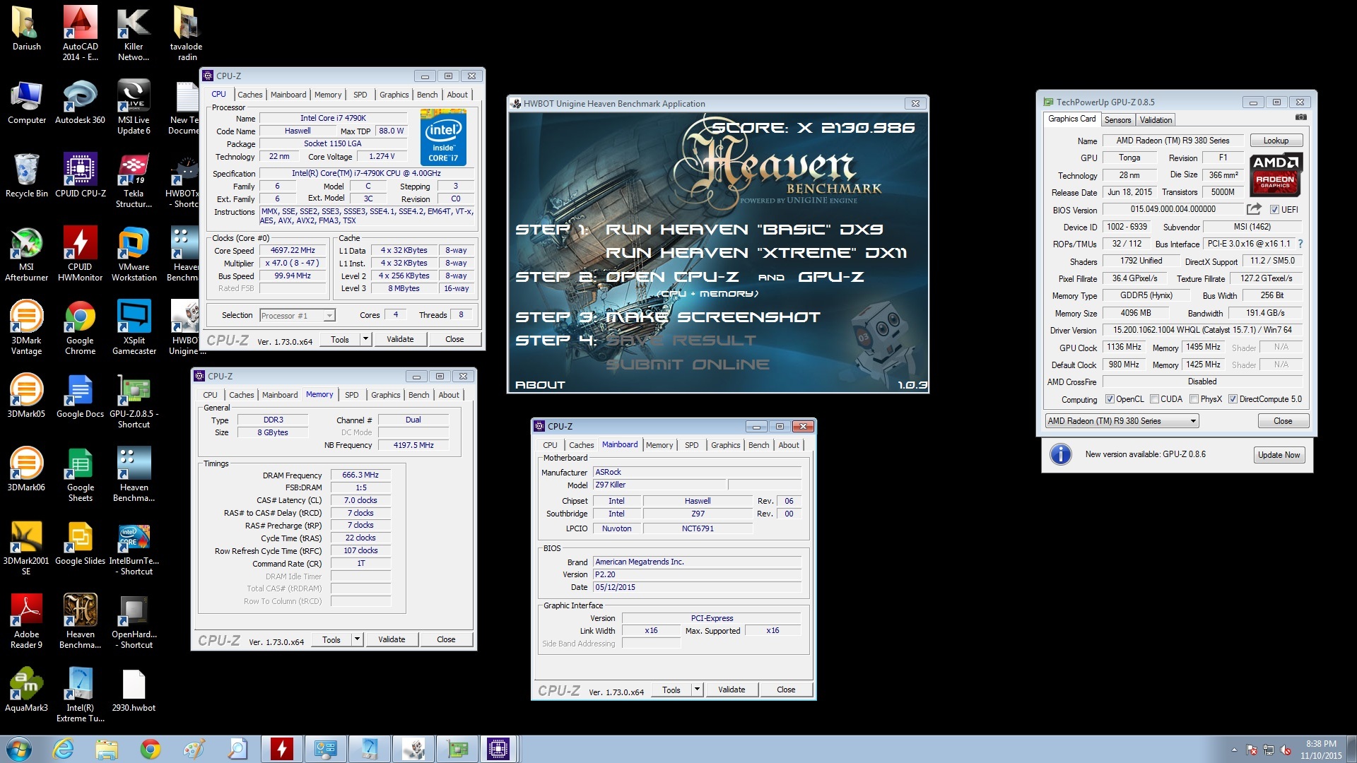
Task: Click Validate in Mainboard CPU-Z window
Action: pyautogui.click(x=732, y=690)
